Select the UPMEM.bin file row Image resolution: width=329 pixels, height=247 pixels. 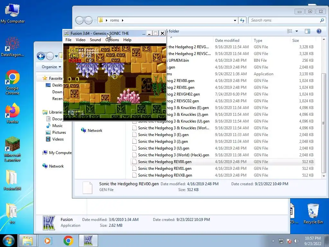[x=241, y=60]
